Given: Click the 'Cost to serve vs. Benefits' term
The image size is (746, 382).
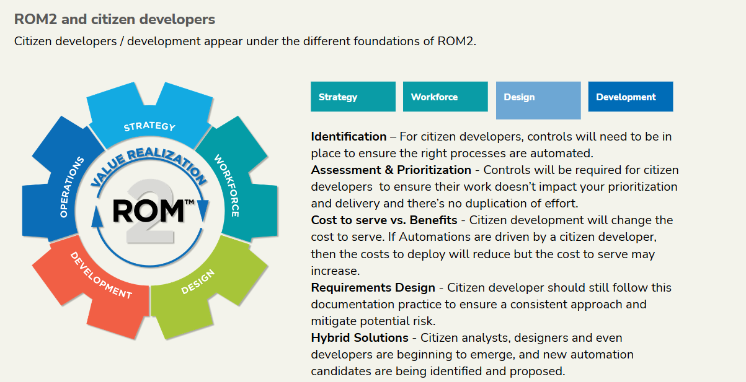Looking at the screenshot, I should click(384, 220).
